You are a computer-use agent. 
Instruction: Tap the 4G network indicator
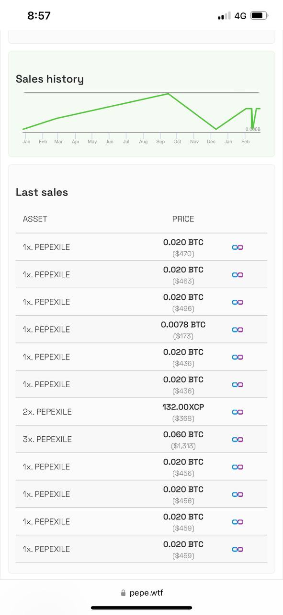click(x=240, y=16)
